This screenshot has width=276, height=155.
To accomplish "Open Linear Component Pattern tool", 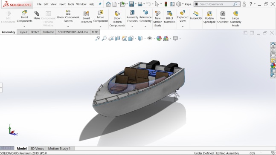I will coord(68,12).
